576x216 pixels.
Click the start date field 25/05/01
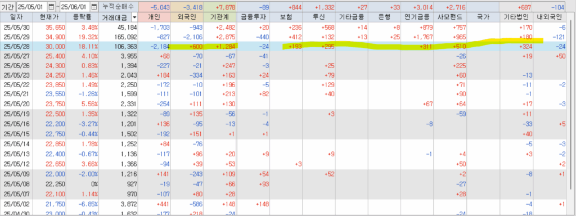32,7
